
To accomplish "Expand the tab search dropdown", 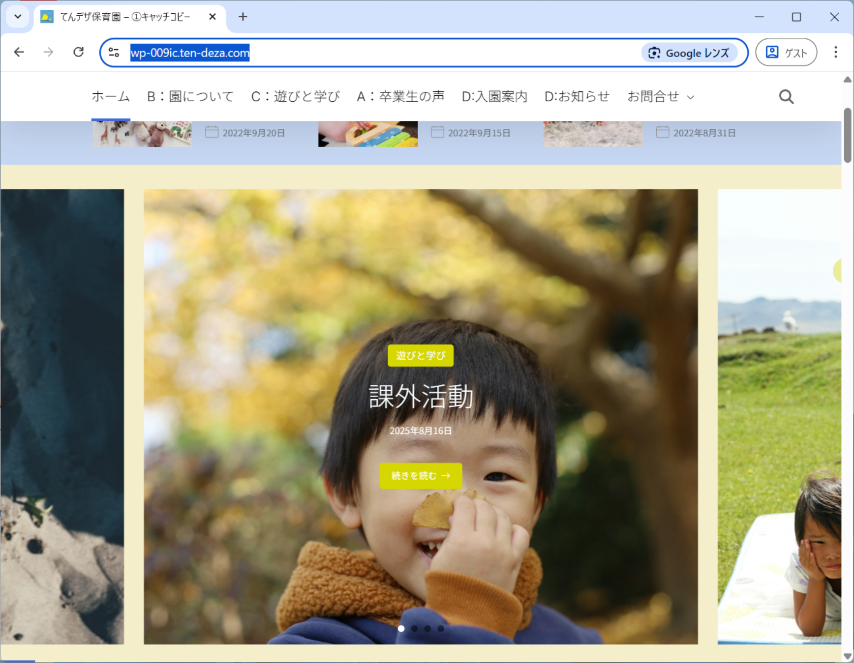I will [x=18, y=17].
